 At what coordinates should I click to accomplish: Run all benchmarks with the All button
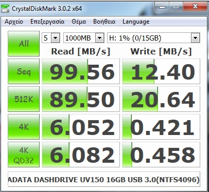click(x=24, y=44)
